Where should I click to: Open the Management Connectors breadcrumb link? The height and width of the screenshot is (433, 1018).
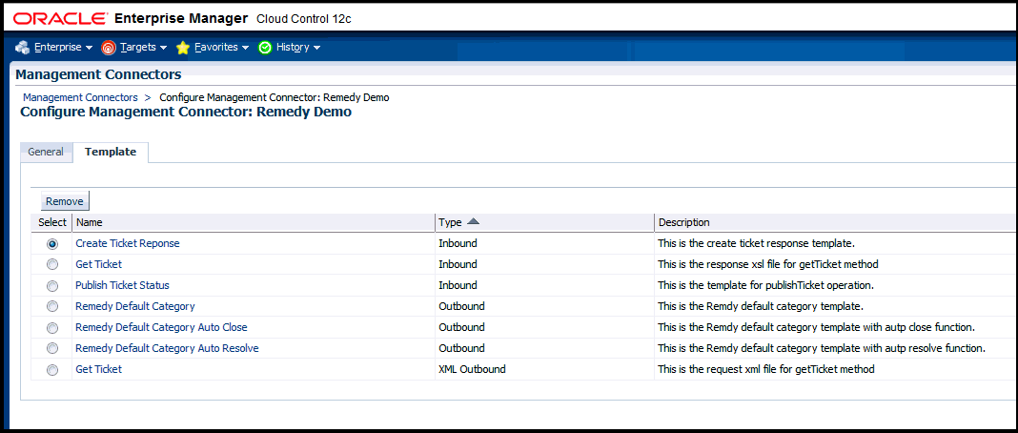[80, 97]
